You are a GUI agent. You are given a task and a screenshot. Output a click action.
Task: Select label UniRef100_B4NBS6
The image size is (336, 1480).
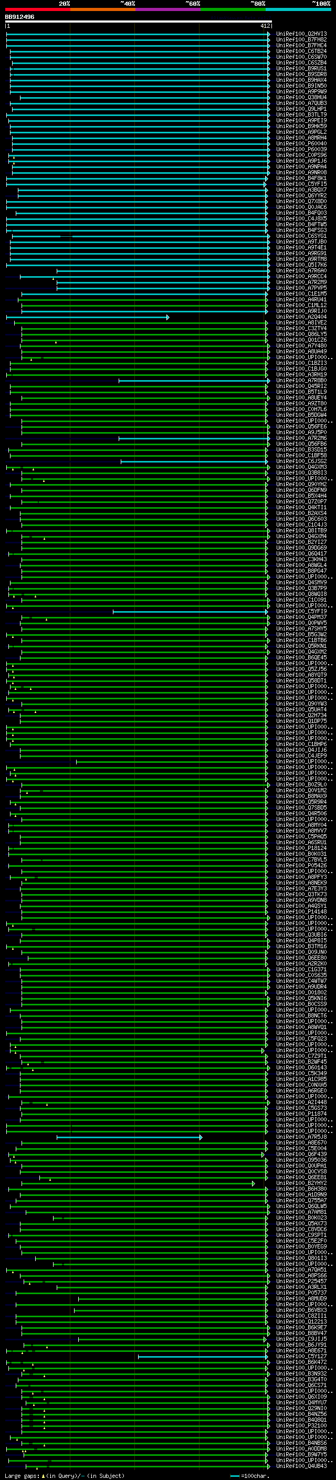coord(301,1443)
